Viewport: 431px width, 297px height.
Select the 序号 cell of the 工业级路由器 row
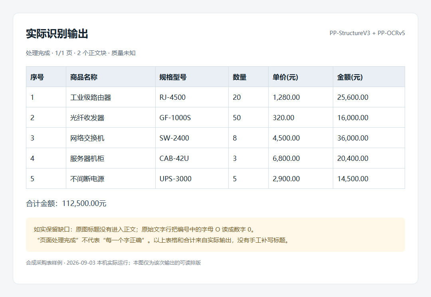46,97
